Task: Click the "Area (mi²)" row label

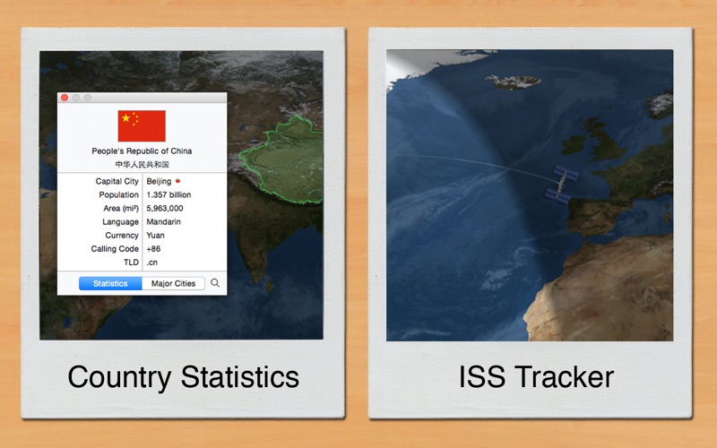Action: tap(121, 209)
